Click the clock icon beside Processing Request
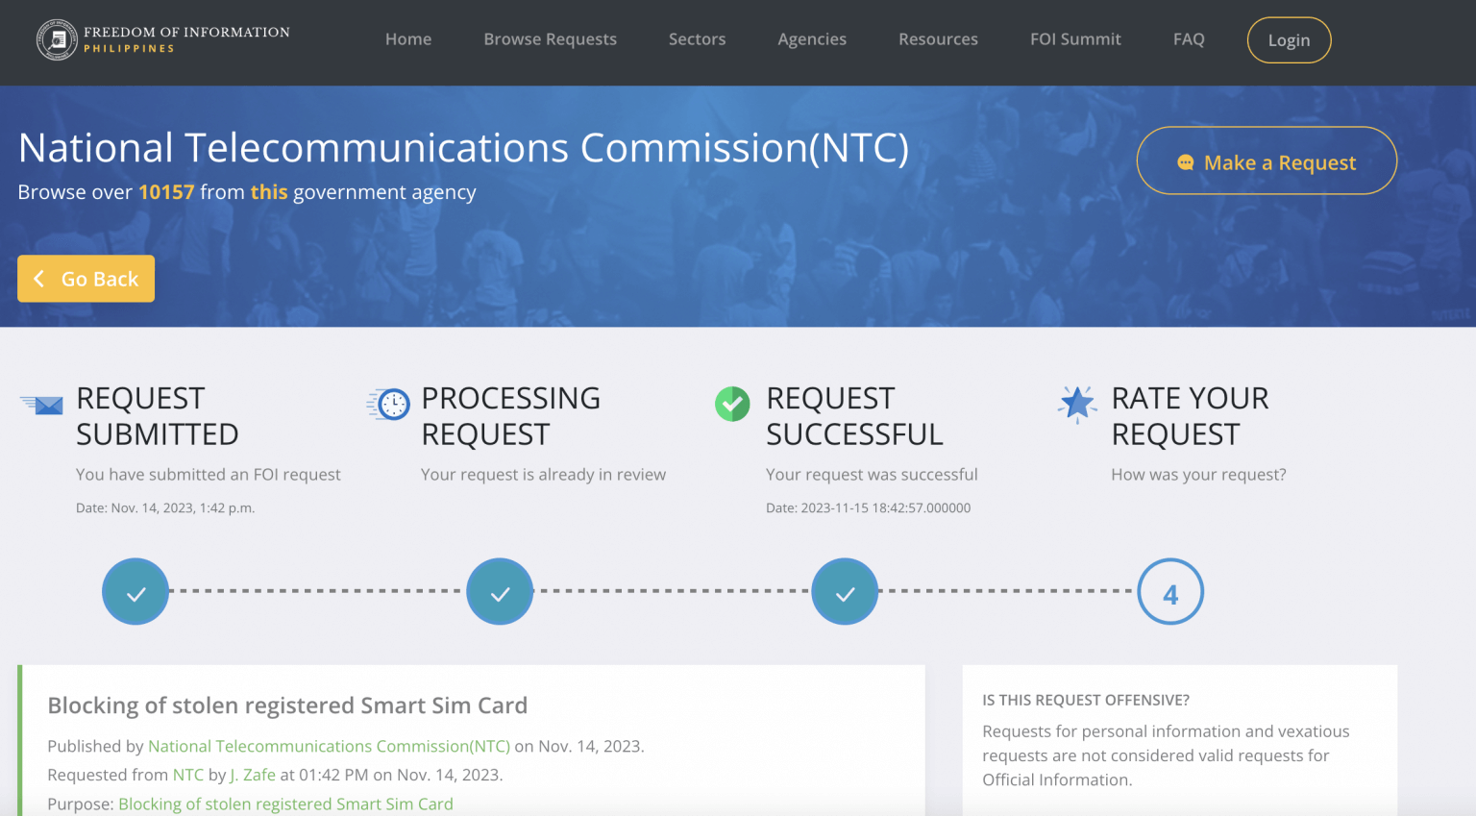The image size is (1476, 816). click(x=389, y=405)
